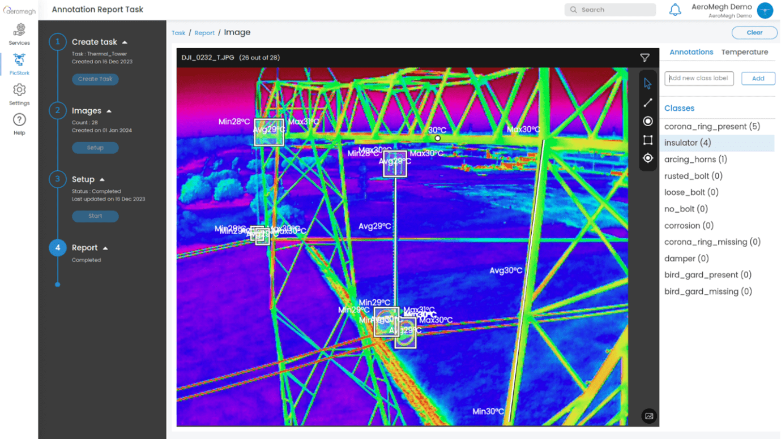The height and width of the screenshot is (439, 781).
Task: Switch to the Temperature tab
Action: 744,52
